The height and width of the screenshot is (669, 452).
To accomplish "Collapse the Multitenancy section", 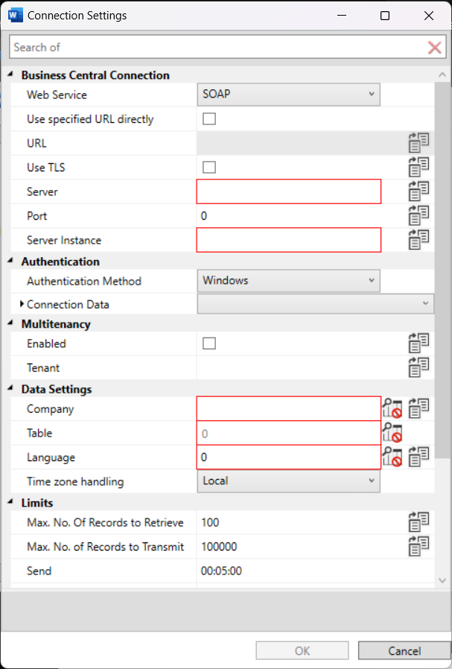I will (x=10, y=323).
